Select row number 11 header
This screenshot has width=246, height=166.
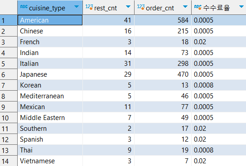(9, 129)
